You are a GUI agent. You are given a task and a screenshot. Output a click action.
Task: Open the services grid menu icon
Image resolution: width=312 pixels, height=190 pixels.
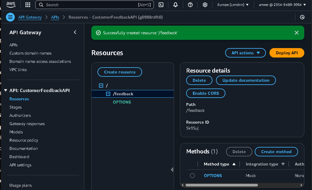(28, 5)
